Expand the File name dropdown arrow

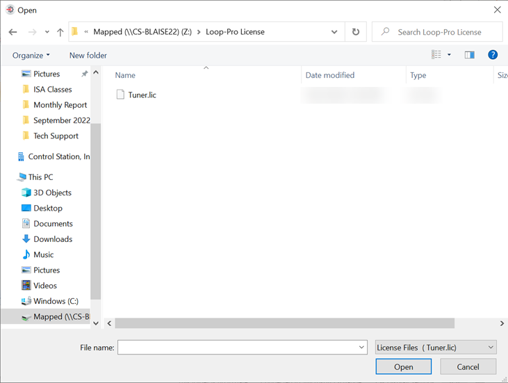click(361, 348)
